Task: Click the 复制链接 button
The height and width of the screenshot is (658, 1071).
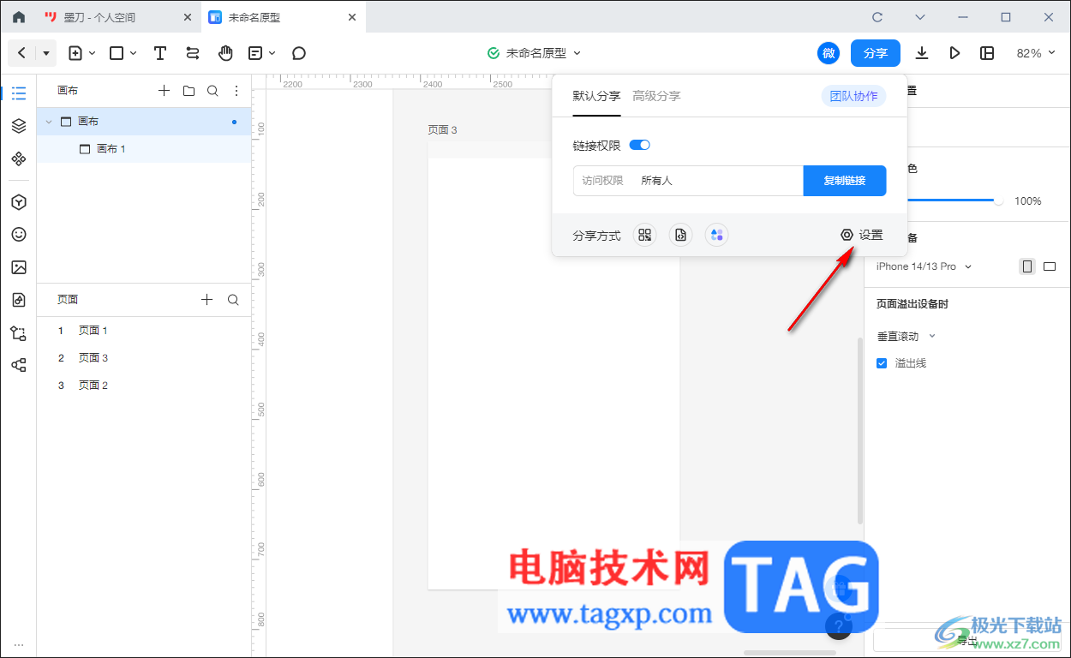Action: 845,181
